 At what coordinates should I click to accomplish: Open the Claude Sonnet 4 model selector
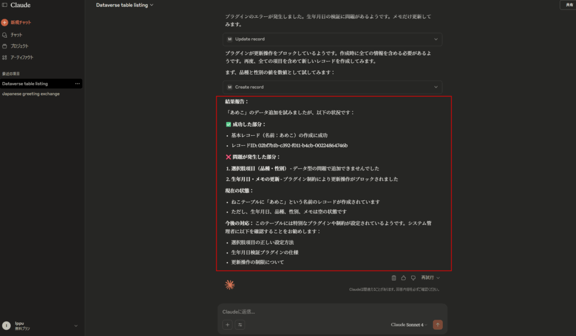[409, 325]
